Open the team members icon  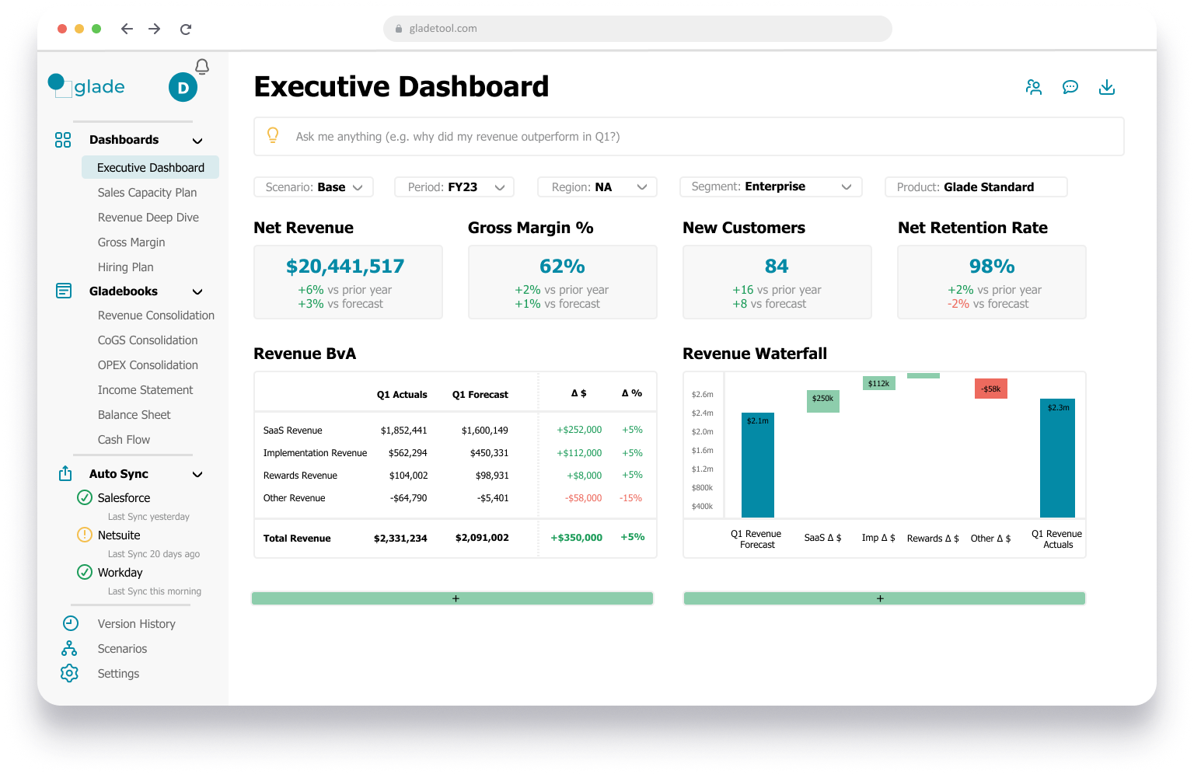[x=1033, y=87]
